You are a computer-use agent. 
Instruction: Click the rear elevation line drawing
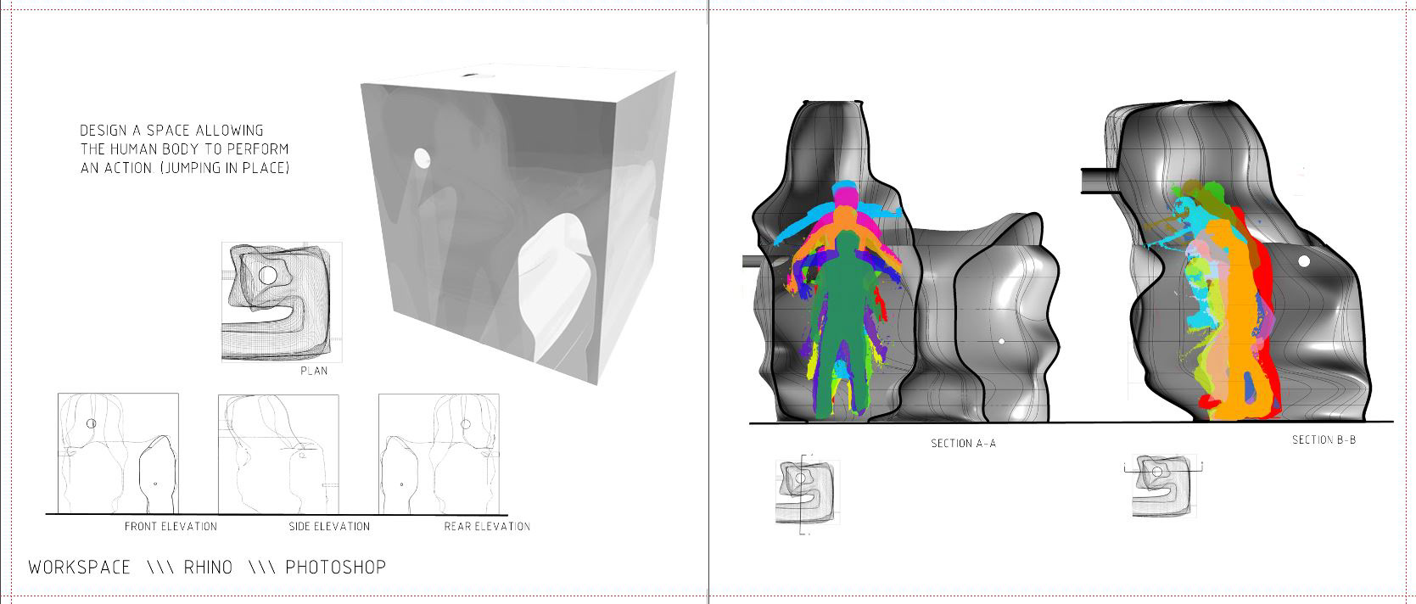[439, 453]
